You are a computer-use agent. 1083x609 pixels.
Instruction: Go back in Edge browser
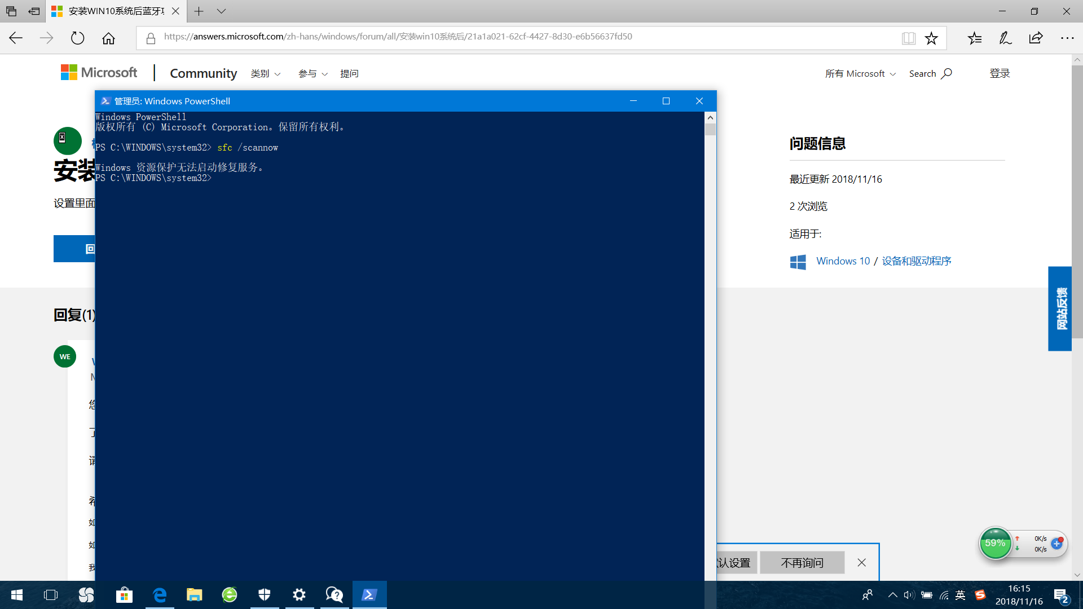[x=16, y=38]
